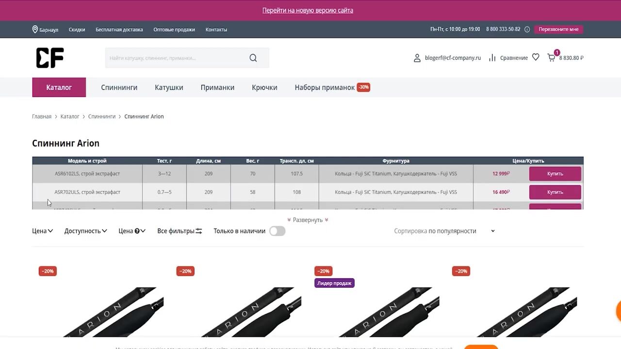Click the CF company logo
The height and width of the screenshot is (349, 621).
click(x=50, y=58)
